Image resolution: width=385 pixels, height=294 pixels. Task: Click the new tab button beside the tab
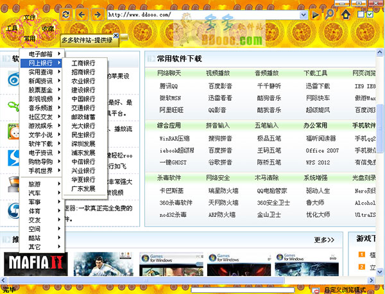pos(124,37)
